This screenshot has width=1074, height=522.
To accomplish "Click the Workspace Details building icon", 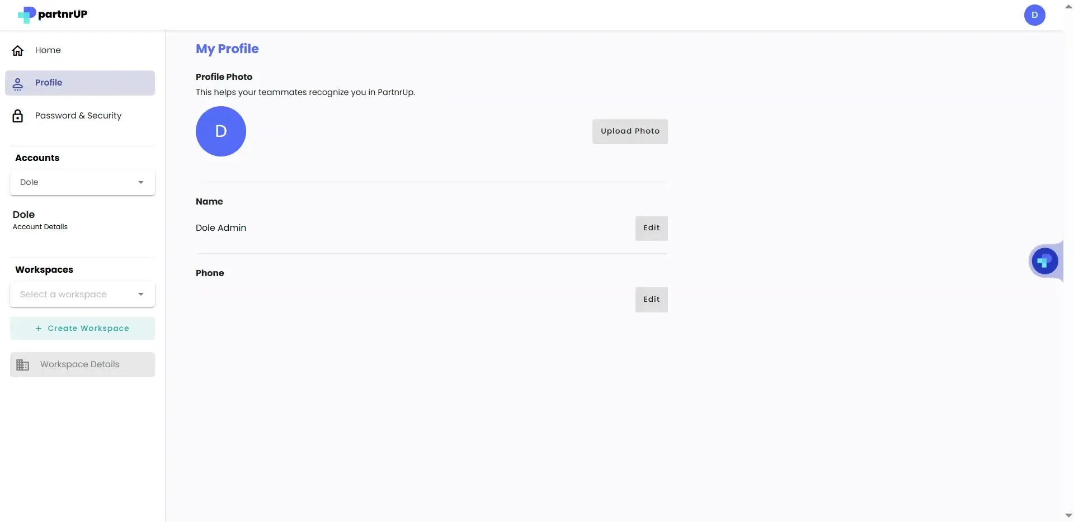I will [x=22, y=364].
